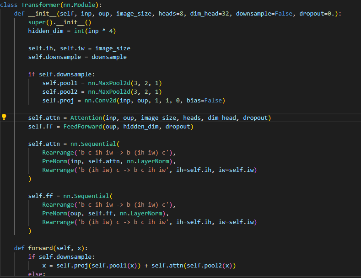Click 'PreNorm(oup, self.ff, nn.LayerNorm)' line
Image resolution: width=361 pixels, height=278 pixels.
click(105, 214)
